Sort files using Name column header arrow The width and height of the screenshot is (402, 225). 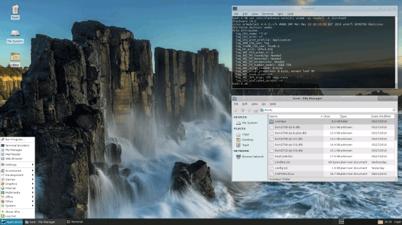point(321,116)
